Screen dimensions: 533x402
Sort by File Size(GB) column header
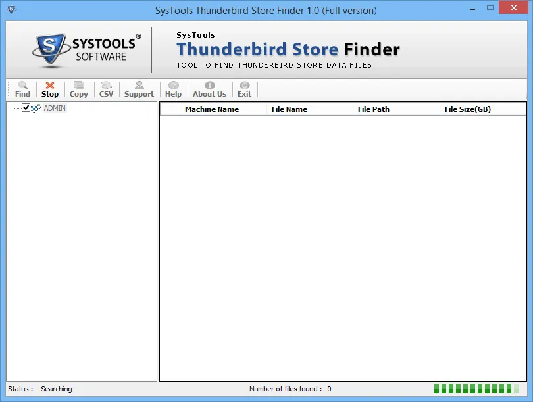[483, 109]
